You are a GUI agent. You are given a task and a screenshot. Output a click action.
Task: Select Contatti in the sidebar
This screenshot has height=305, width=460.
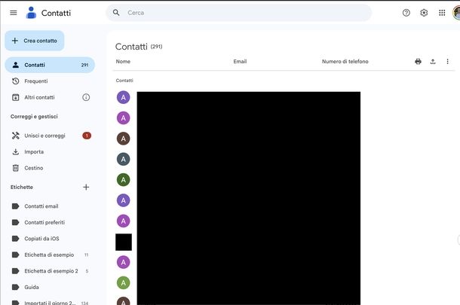tap(50, 65)
